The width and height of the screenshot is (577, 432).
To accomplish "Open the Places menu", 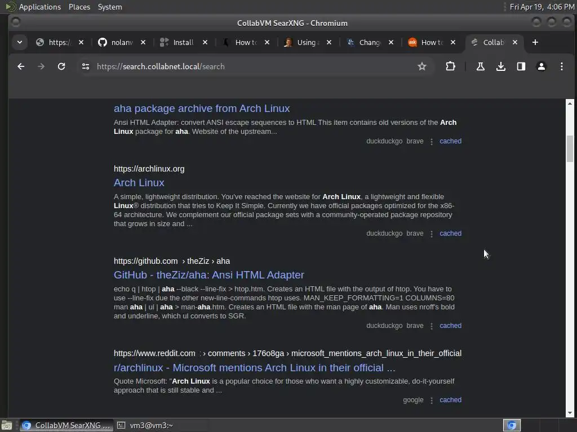I will click(79, 7).
